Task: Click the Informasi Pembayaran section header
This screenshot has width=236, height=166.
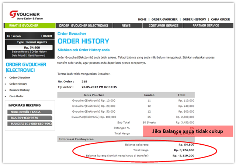Action: (126, 139)
